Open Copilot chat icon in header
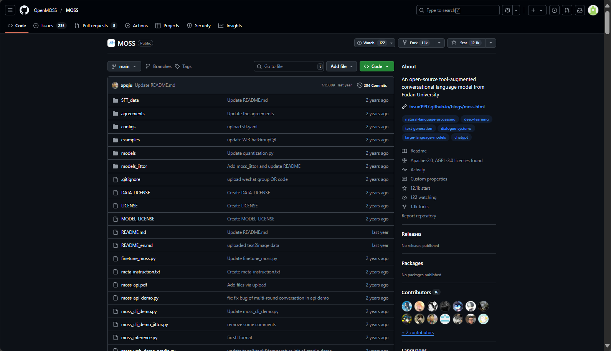 point(507,10)
